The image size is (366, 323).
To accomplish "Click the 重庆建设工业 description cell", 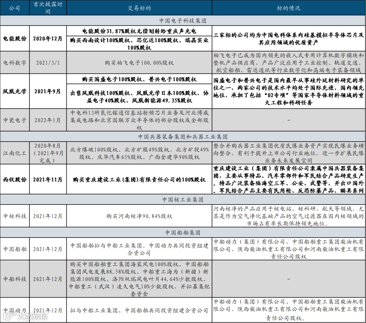I will pyautogui.click(x=289, y=179).
